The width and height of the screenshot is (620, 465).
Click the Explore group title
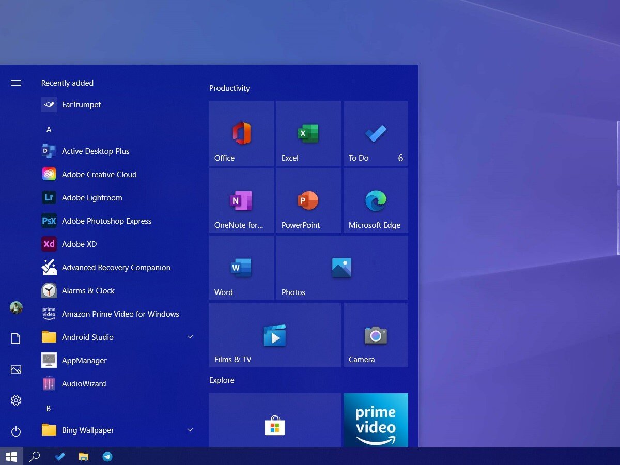pos(222,380)
